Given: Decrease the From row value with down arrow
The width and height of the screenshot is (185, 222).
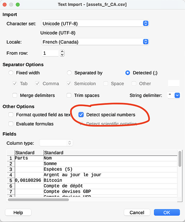Looking at the screenshot, I should click(x=62, y=55).
